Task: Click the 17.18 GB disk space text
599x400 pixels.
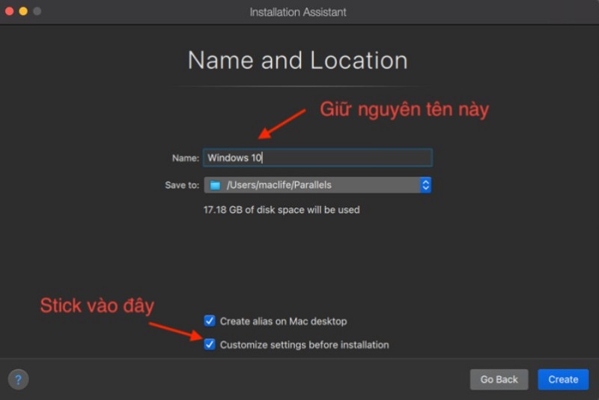Action: tap(282, 210)
